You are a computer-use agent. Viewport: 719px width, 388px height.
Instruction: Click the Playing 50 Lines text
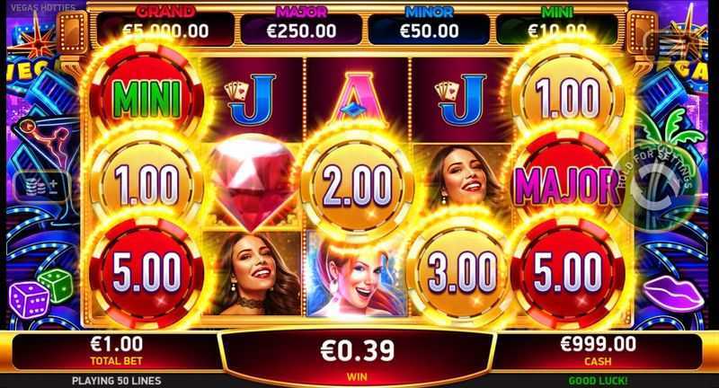coord(117,380)
